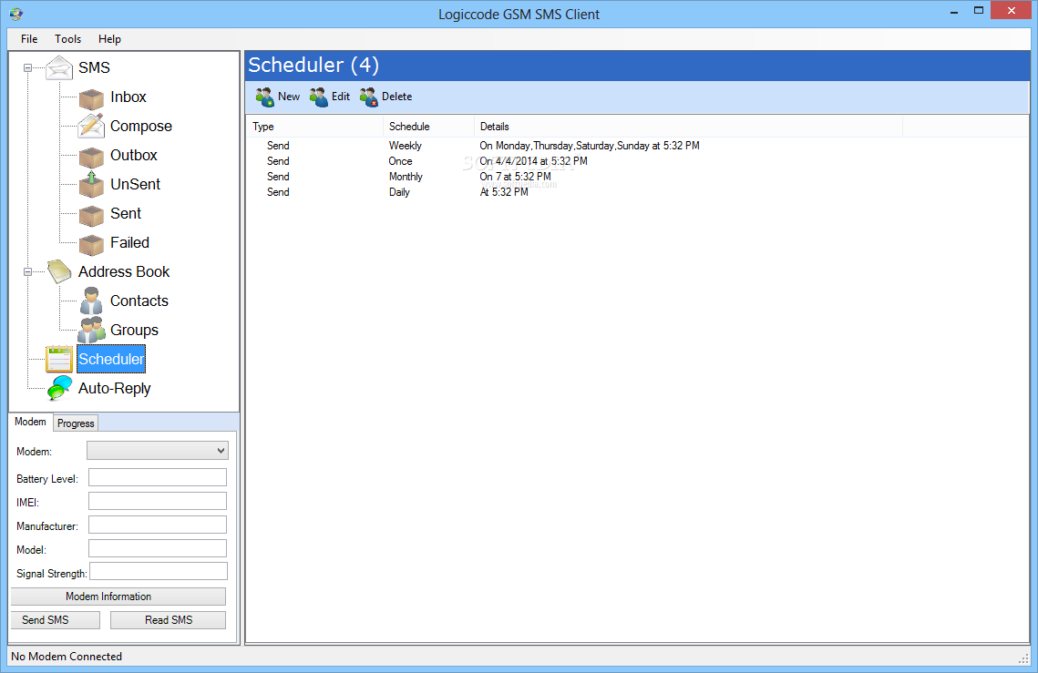The height and width of the screenshot is (673, 1038).
Task: Click the SMS envelope icon in tree
Action: click(59, 68)
